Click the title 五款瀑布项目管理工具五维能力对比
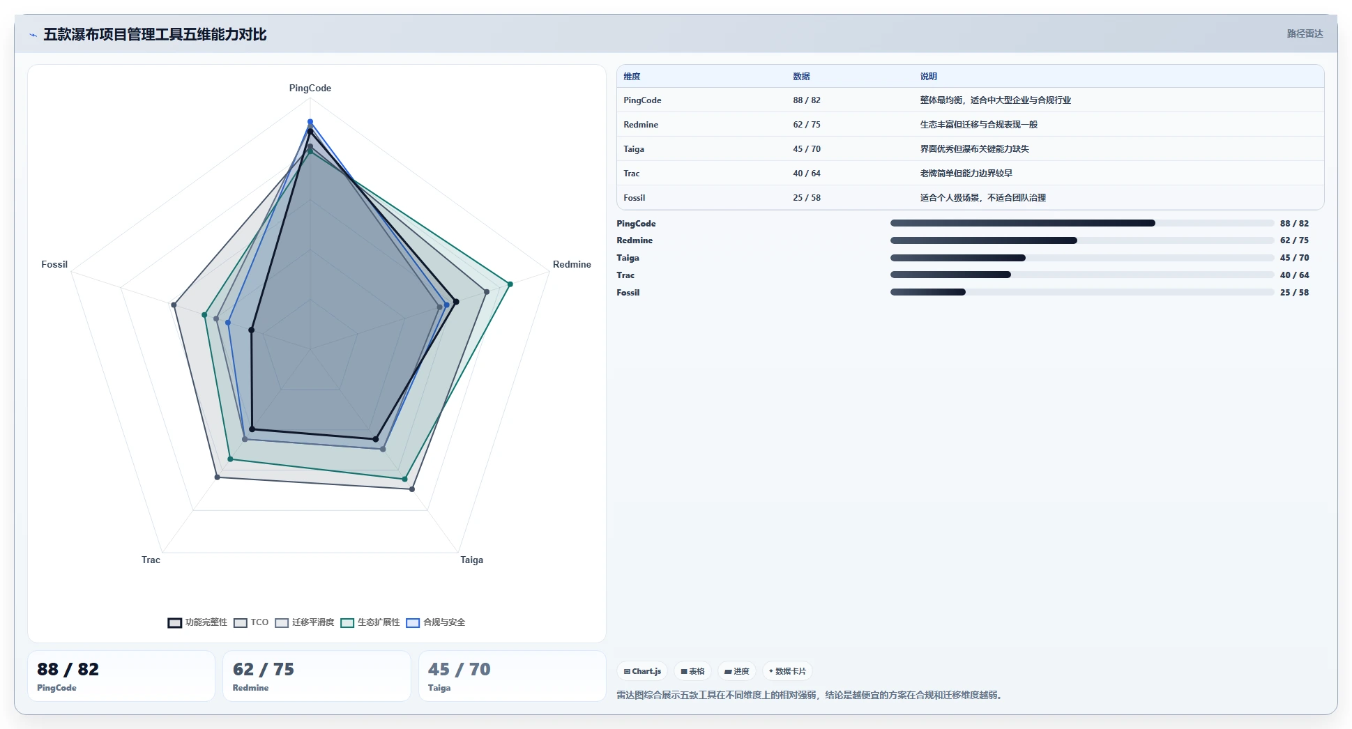Screen dimensions: 1352x729 click(x=155, y=34)
